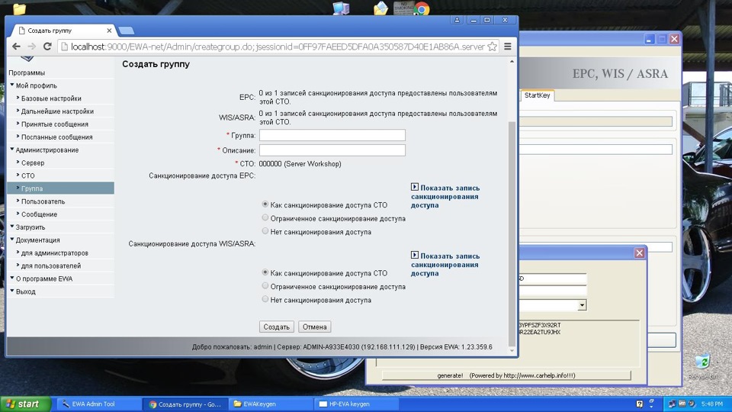
Task: Select WIS/ASRA 'Ограниченное санкционирование доступа' radio
Action: coord(265,286)
